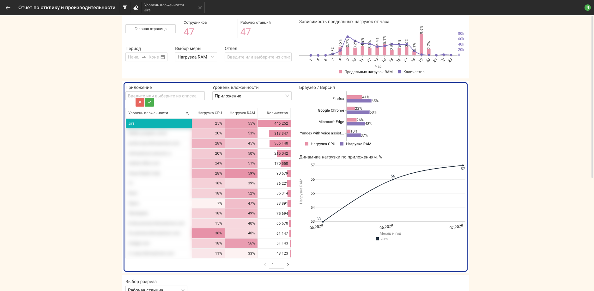Click the red cancel selection button
This screenshot has height=291, width=594.
[x=140, y=102]
